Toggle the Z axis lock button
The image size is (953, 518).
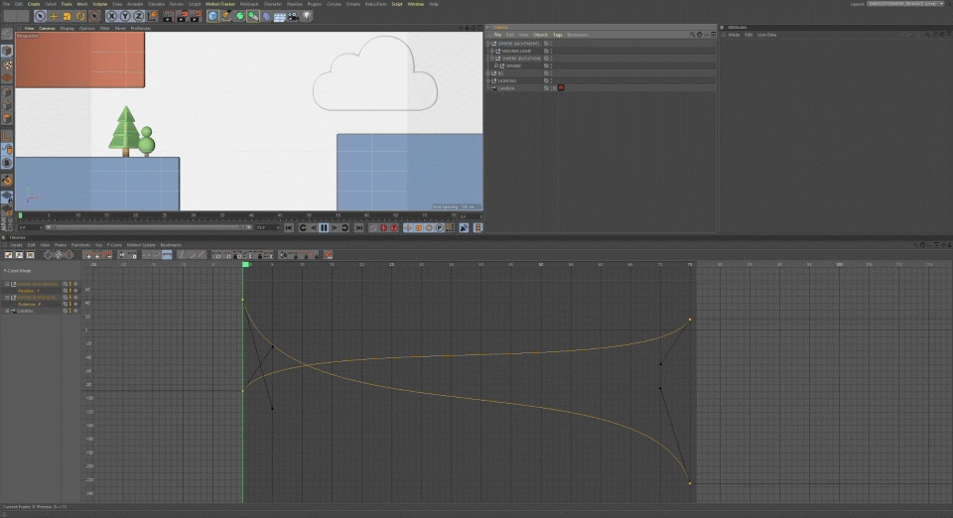click(139, 16)
